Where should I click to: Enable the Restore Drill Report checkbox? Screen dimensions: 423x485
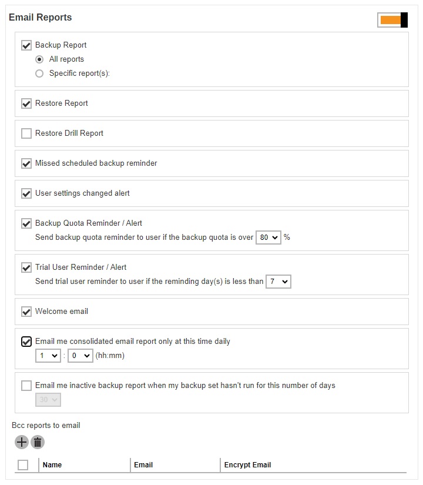26,133
